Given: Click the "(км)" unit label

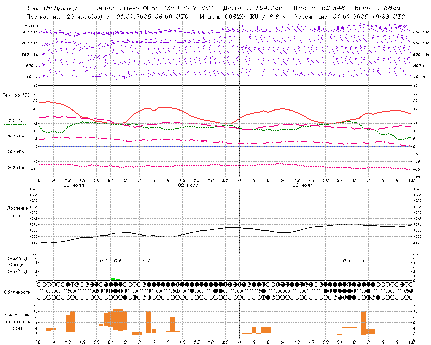Looking at the screenshot, I should pyautogui.click(x=18, y=328).
